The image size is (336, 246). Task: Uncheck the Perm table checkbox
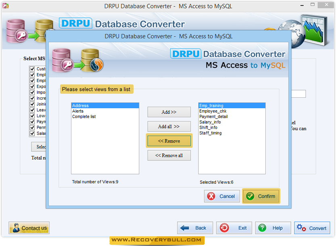pyautogui.click(x=32, y=128)
